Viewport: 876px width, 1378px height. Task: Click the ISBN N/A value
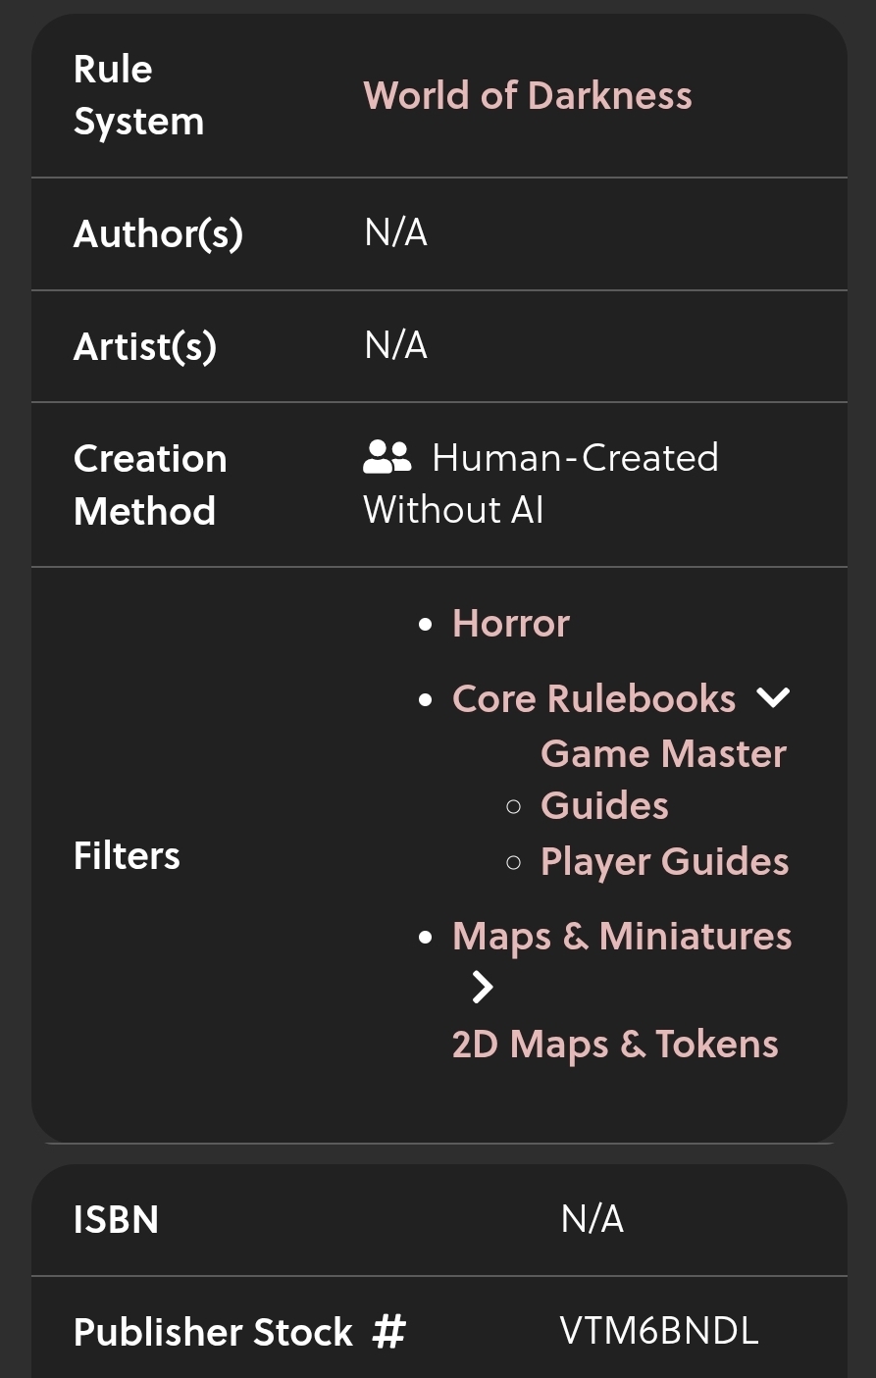pos(592,1219)
